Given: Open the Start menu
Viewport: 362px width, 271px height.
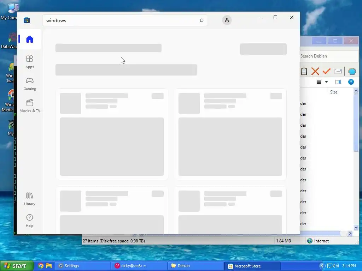Looking at the screenshot, I should [17, 266].
